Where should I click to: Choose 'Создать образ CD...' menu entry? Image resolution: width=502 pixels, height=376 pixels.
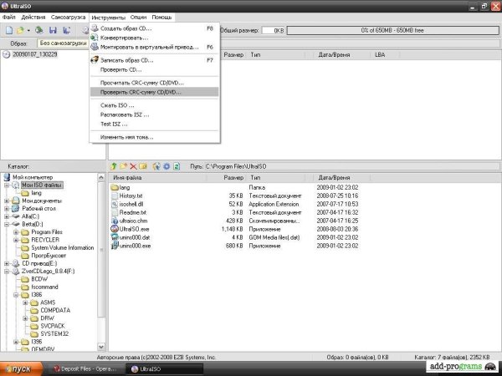[x=155, y=28]
